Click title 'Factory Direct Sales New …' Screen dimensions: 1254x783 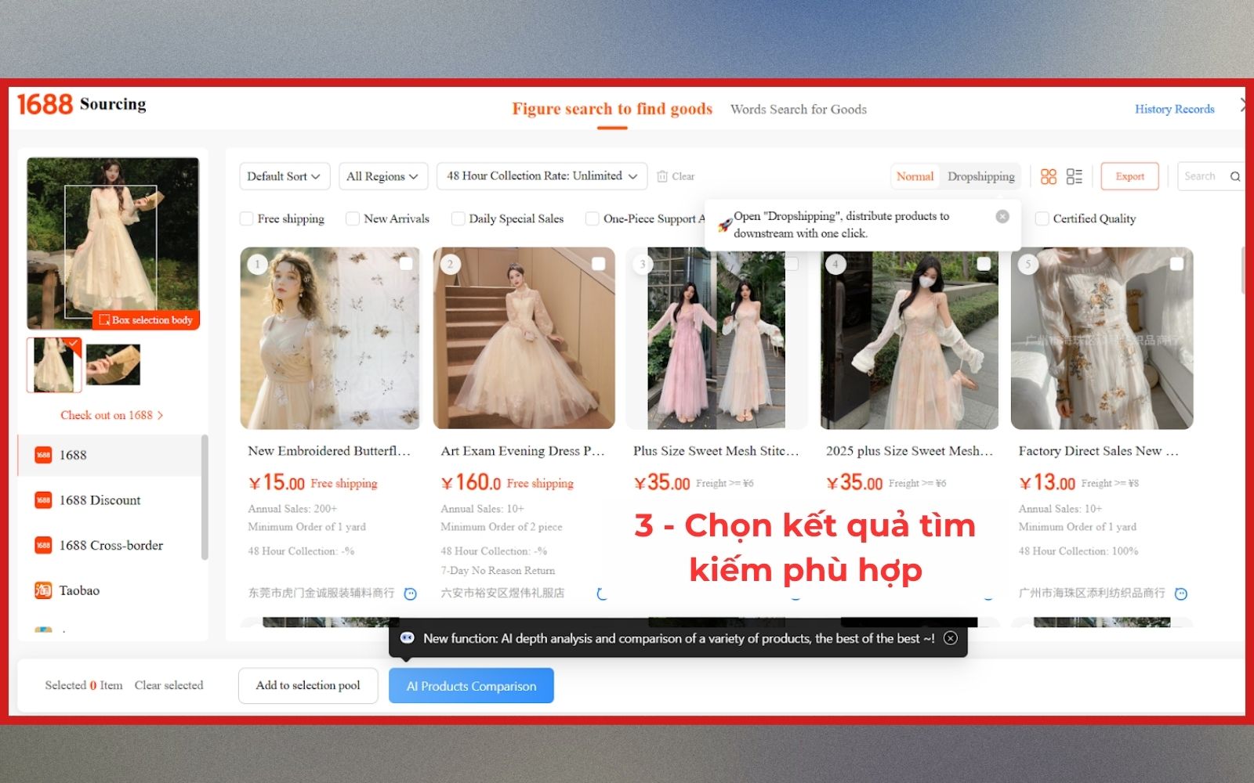[x=1099, y=451]
